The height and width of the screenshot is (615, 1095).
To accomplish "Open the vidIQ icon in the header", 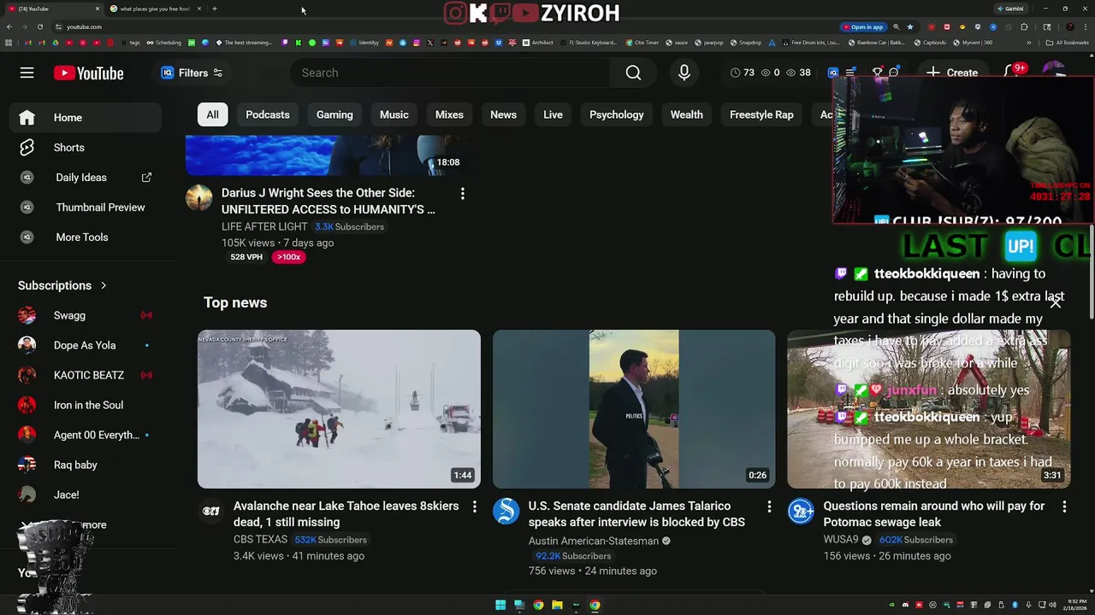I will pos(833,73).
